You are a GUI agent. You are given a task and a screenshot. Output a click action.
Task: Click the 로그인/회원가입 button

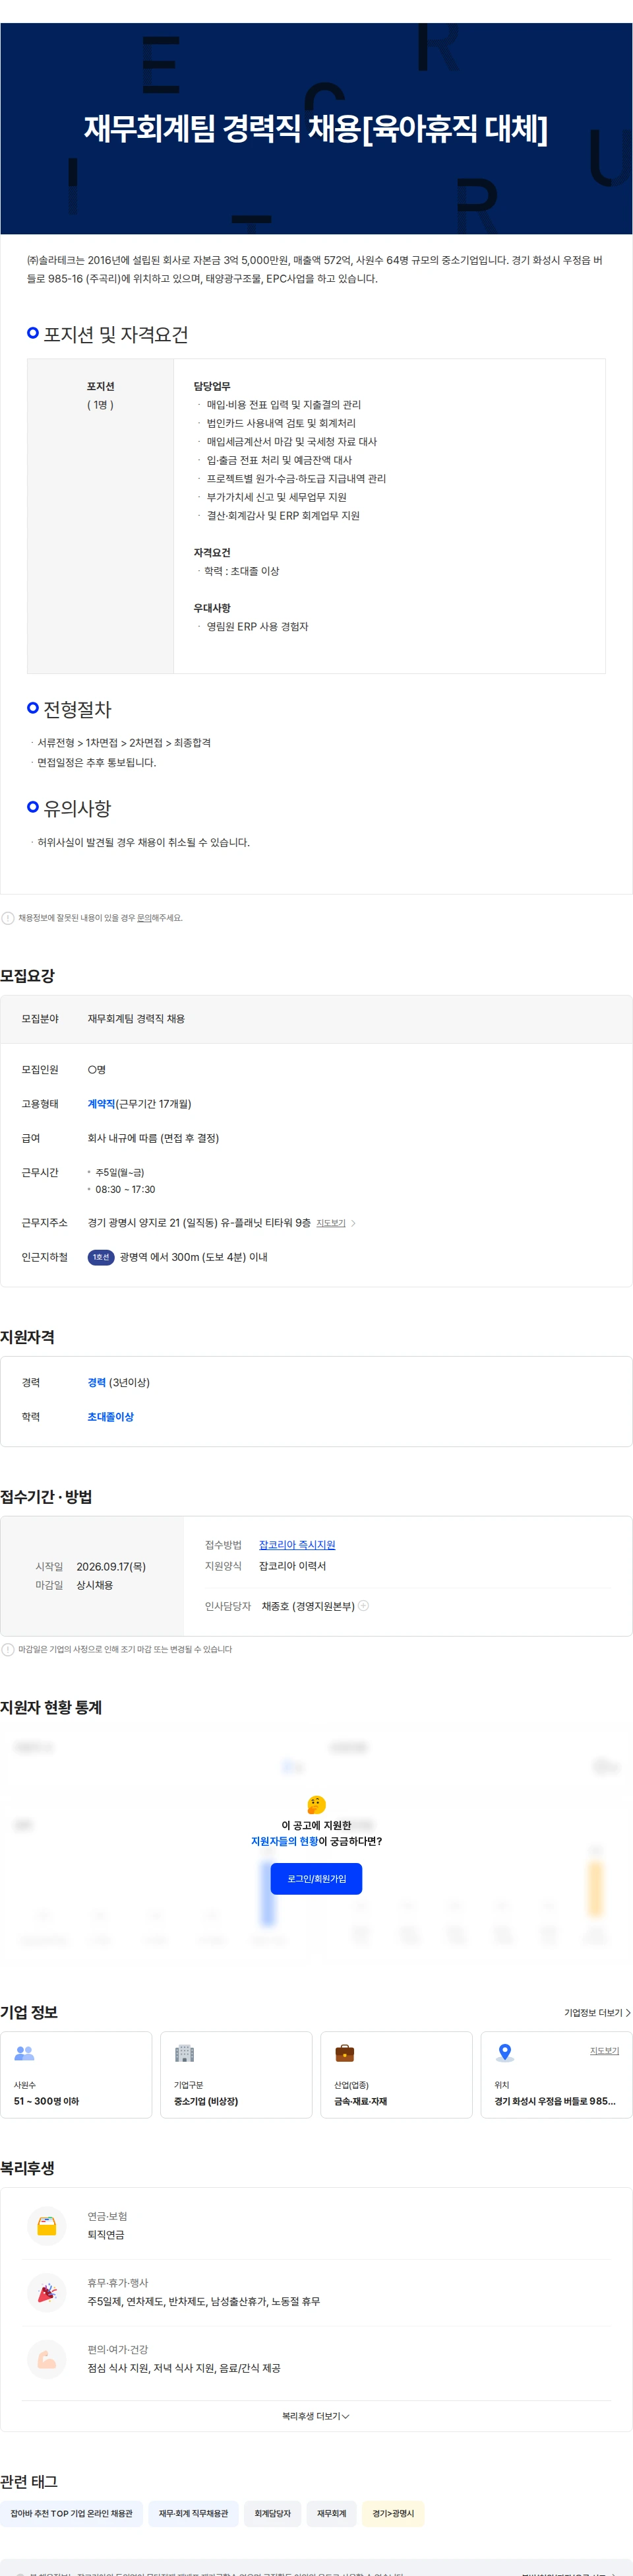[x=315, y=1878]
